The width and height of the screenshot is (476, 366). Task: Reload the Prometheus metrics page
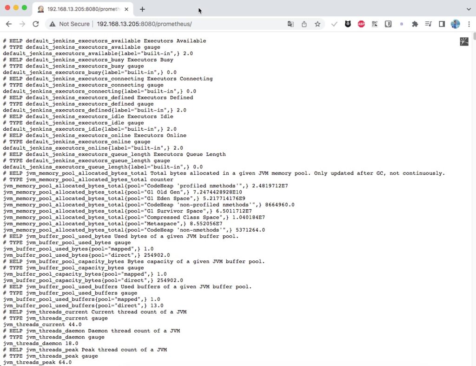click(x=35, y=24)
